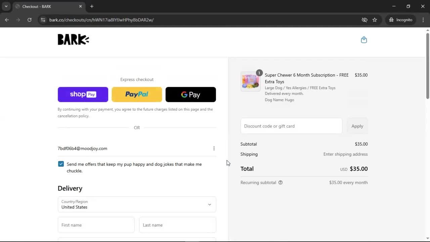This screenshot has width=430, height=242.
Task: Click the Incognito profile button
Action: pyautogui.click(x=401, y=20)
